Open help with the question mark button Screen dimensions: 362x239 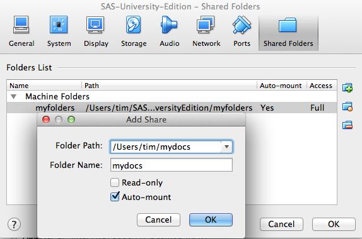coord(14,225)
